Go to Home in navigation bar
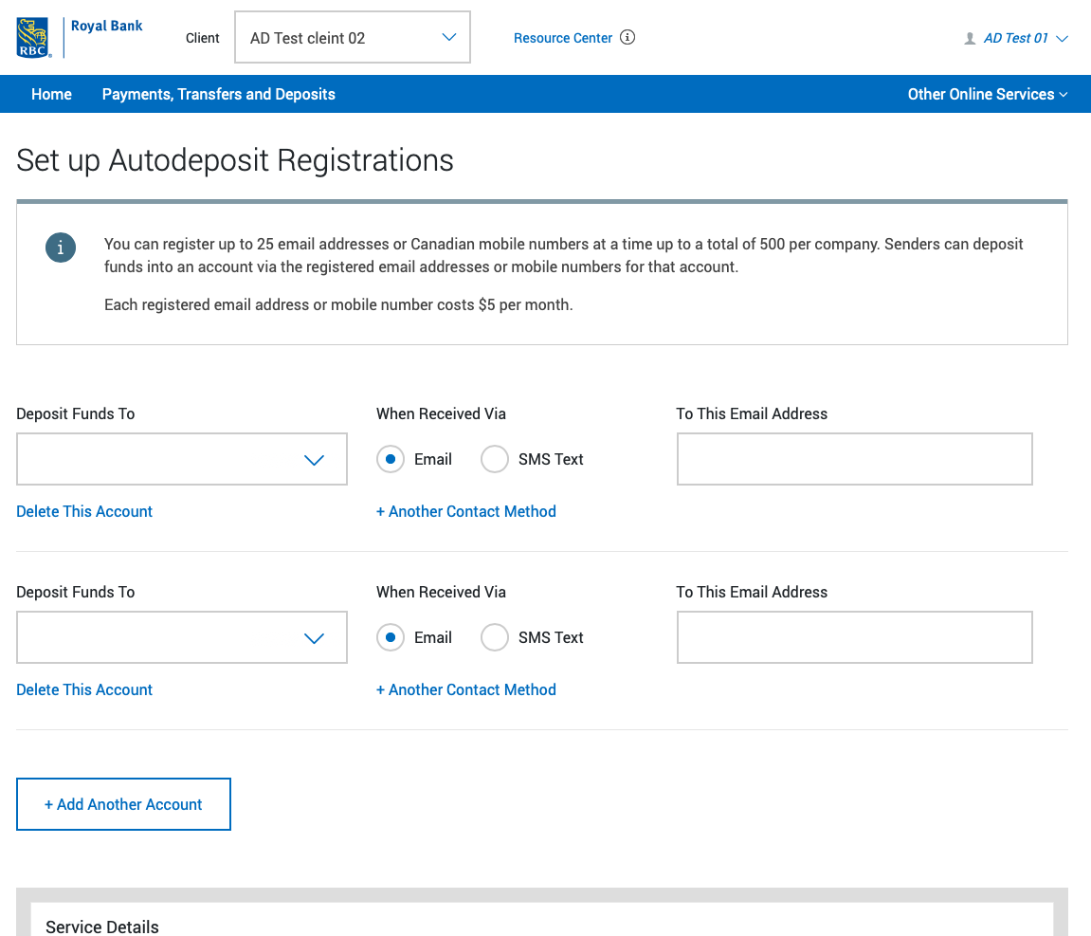This screenshot has height=936, width=1091. click(51, 94)
